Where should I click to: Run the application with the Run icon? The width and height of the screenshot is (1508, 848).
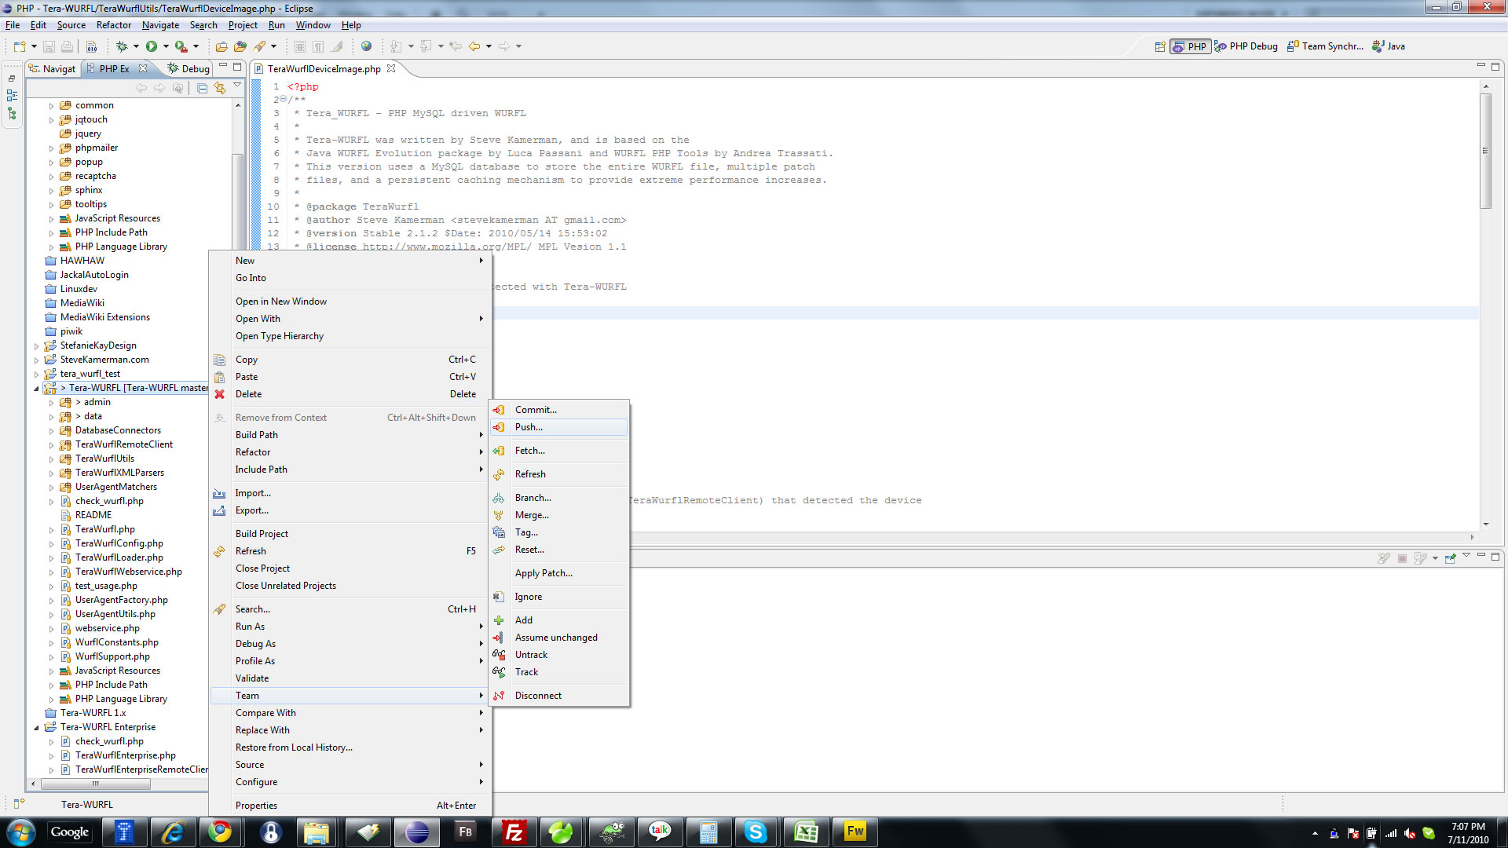click(152, 46)
